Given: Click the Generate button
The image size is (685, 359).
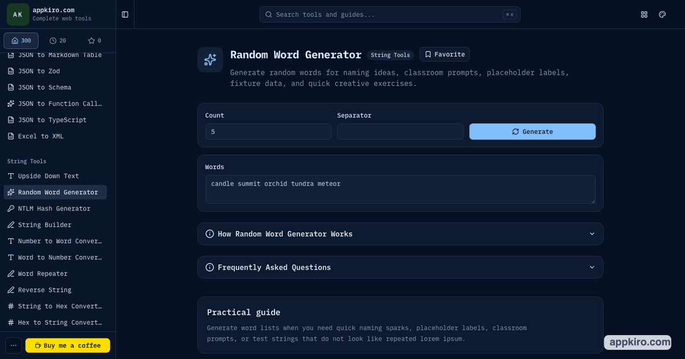Looking at the screenshot, I should coord(533,132).
